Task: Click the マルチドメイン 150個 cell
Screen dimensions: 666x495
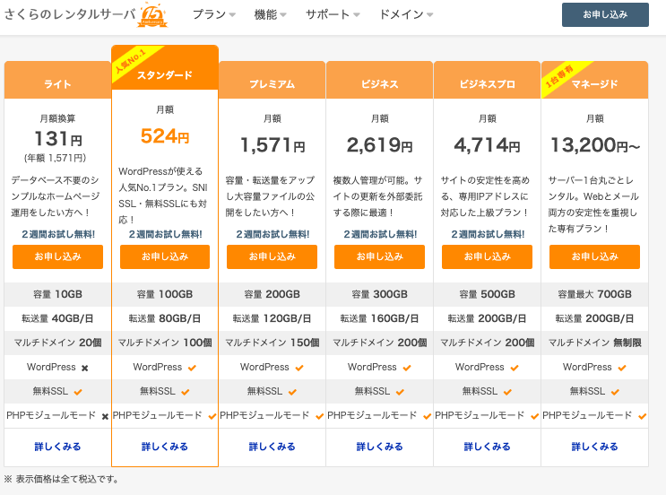Action: tap(272, 343)
